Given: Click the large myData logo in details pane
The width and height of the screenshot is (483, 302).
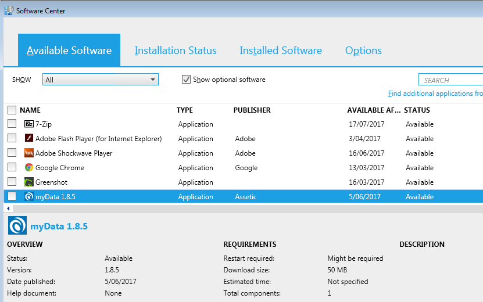Looking at the screenshot, I should coord(17,225).
